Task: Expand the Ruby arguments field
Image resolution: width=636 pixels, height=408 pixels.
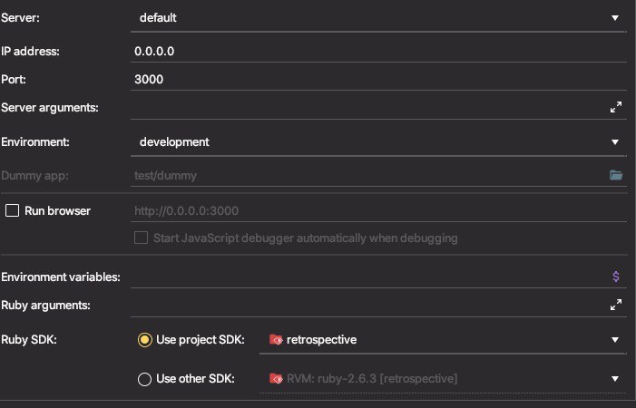Action: click(616, 305)
